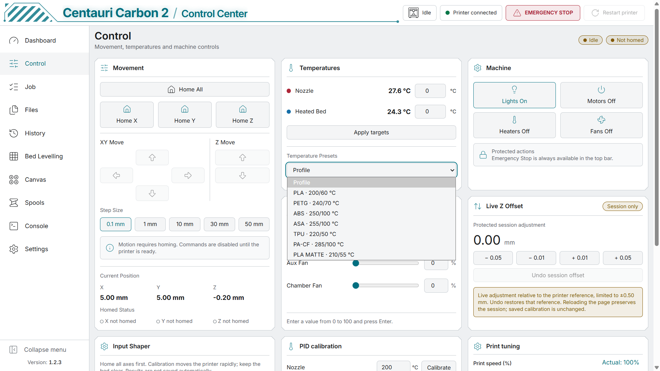
Task: Click the XY move up arrow
Action: (152, 158)
